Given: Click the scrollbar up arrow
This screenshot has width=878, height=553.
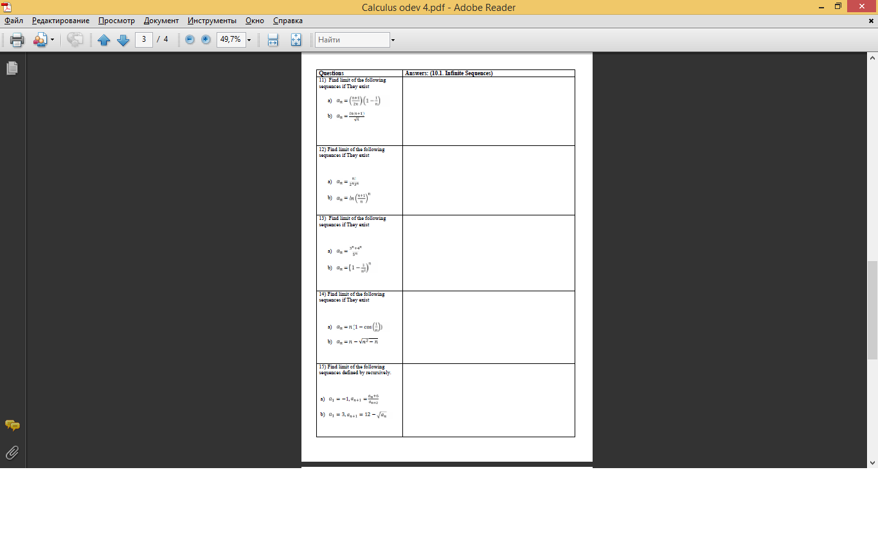Looking at the screenshot, I should [872, 57].
